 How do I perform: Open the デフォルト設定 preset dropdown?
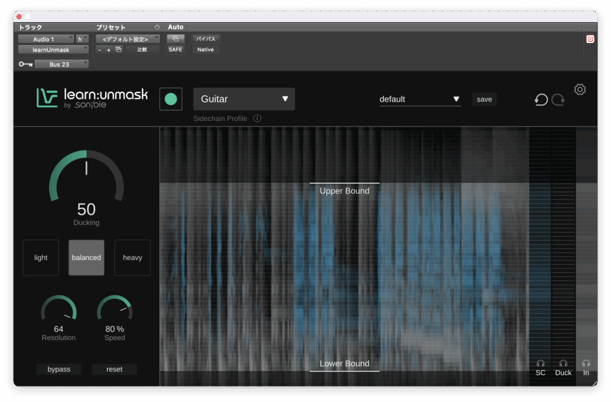pos(128,39)
